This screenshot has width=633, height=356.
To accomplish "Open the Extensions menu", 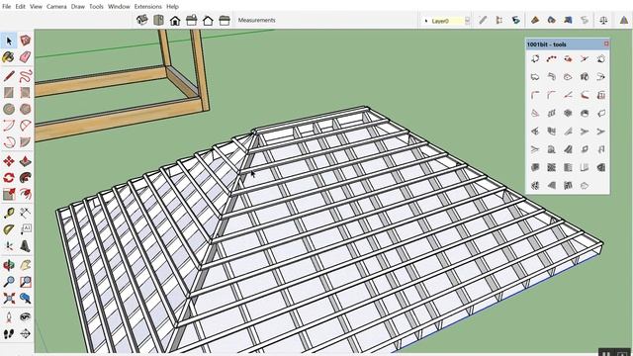I will 147,7.
